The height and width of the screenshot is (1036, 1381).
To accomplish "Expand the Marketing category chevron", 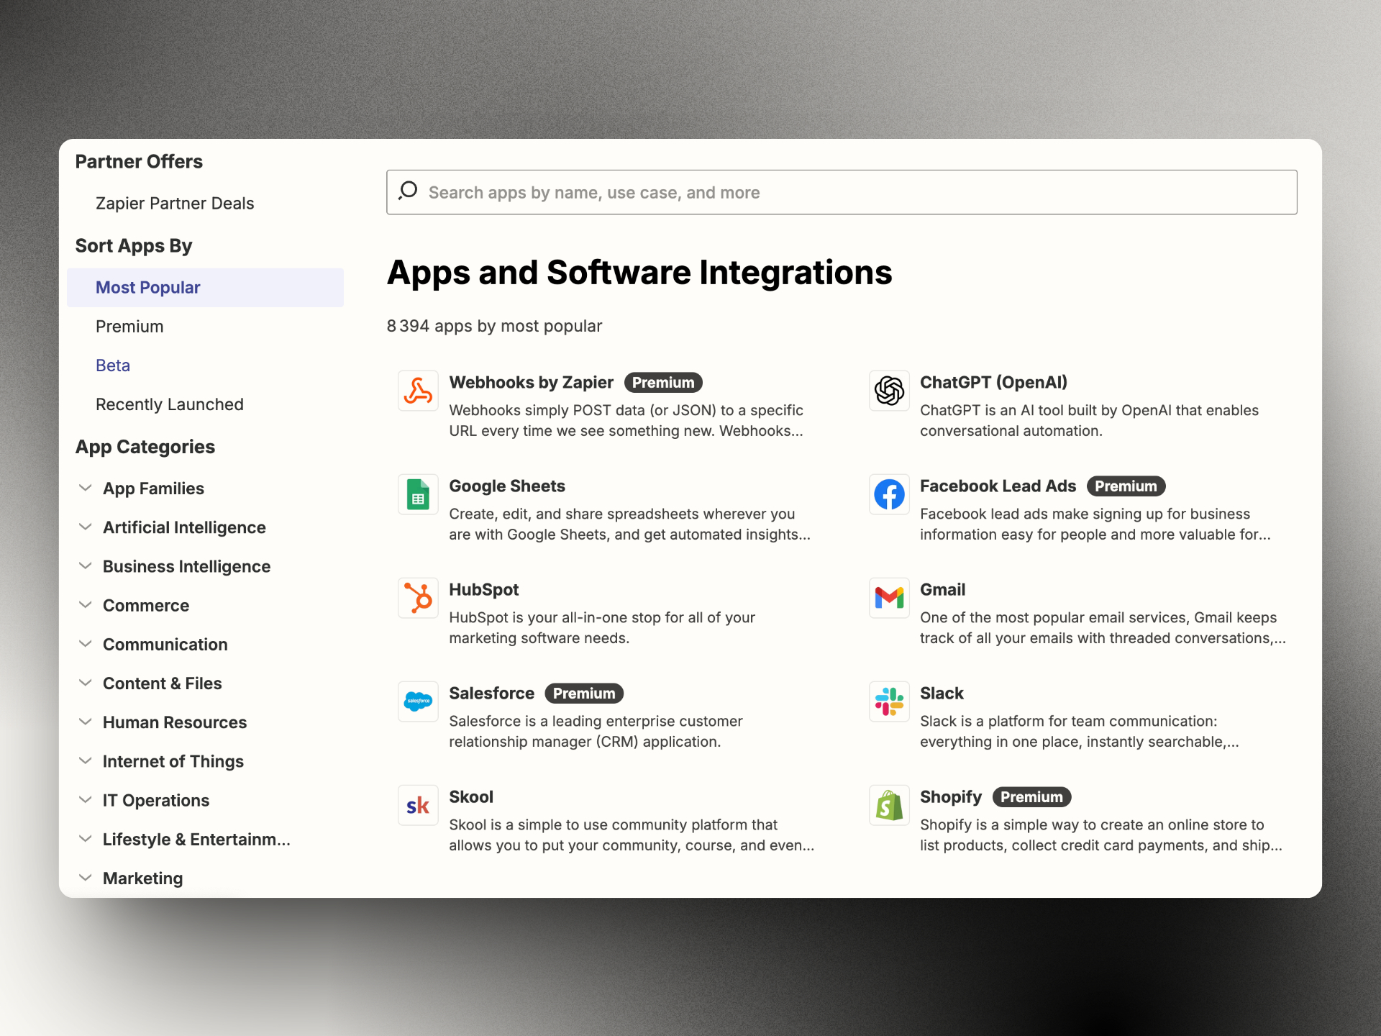I will point(85,877).
